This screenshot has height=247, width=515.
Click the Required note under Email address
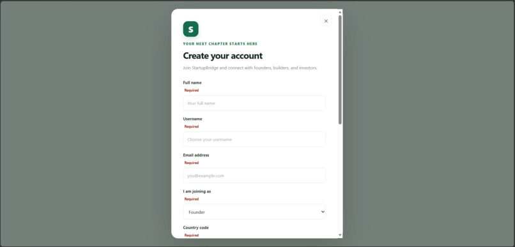(x=192, y=163)
